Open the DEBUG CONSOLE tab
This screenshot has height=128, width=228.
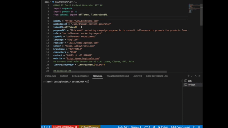pyautogui.click(x=80, y=76)
